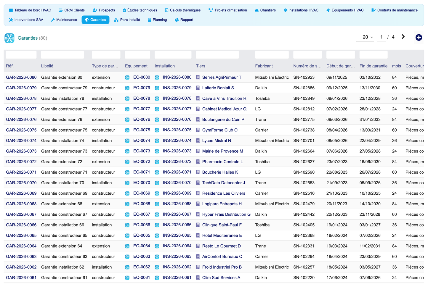Click the Fabricant filter input box

pos(272,55)
